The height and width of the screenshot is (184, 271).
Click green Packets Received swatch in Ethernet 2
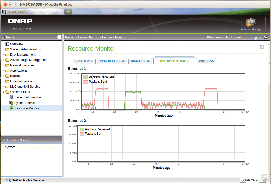pyautogui.click(x=82, y=129)
